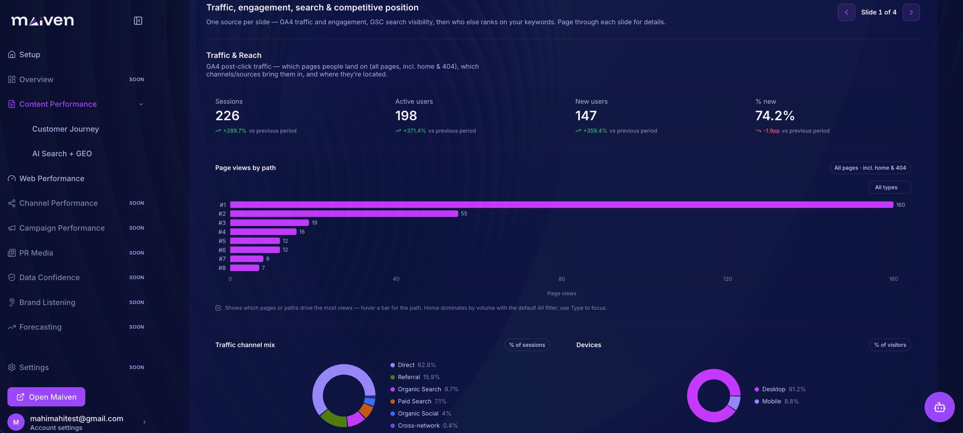Viewport: 963px width, 433px height.
Task: Click the Open Maiven button
Action: tap(46, 397)
